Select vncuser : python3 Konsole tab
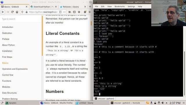186x105 pixels. tap(105, 99)
